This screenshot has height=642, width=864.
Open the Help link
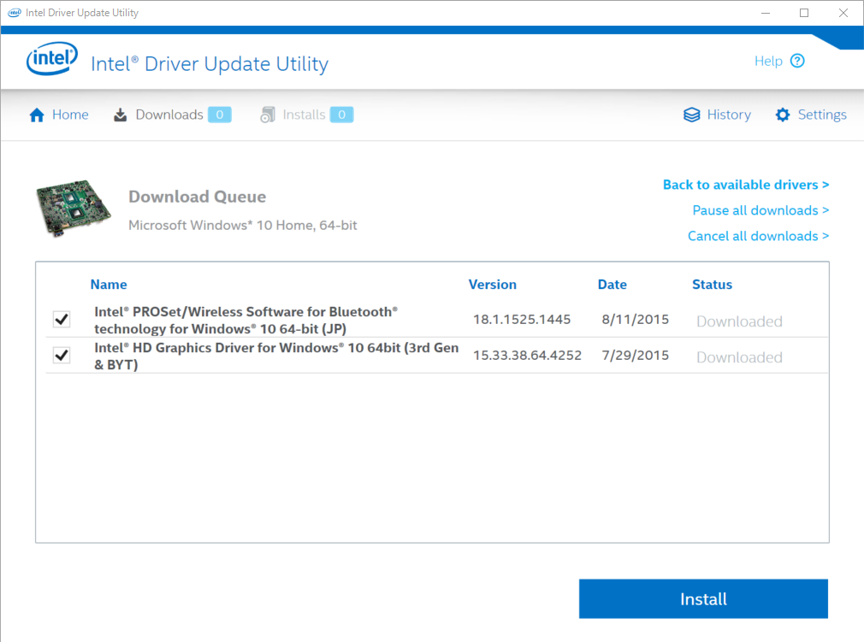779,61
